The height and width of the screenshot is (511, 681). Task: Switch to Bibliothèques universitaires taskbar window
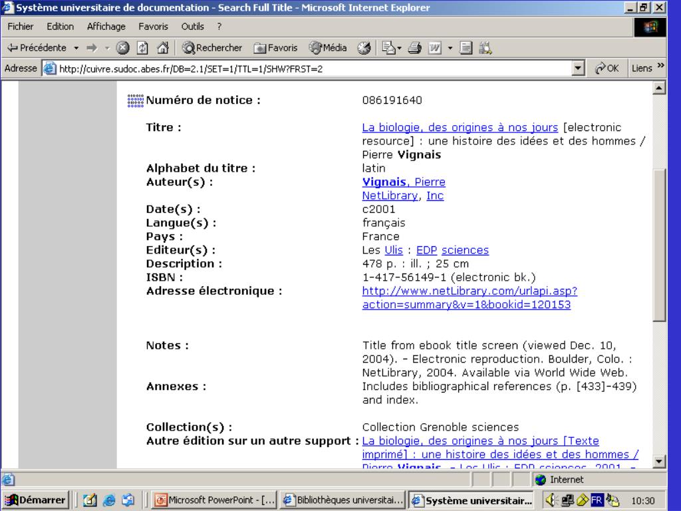coord(343,500)
